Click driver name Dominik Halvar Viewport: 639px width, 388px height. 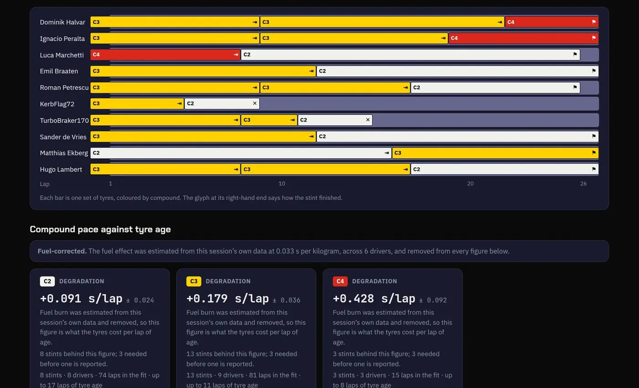[63, 22]
